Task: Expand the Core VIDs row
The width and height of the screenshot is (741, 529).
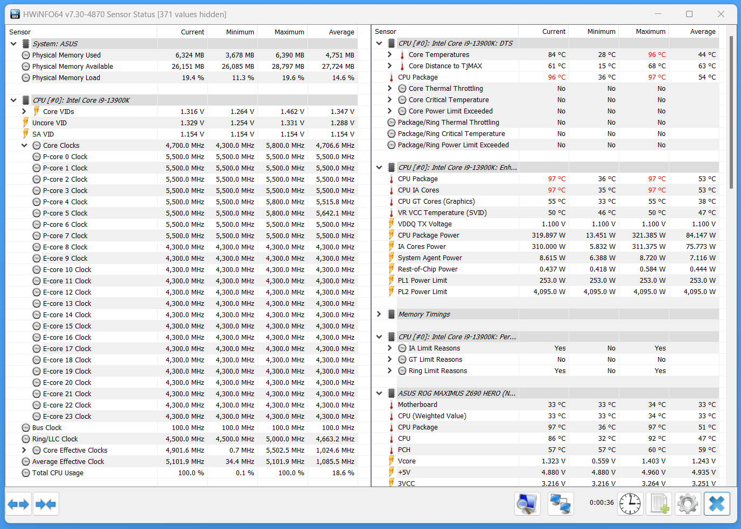Action: click(24, 111)
